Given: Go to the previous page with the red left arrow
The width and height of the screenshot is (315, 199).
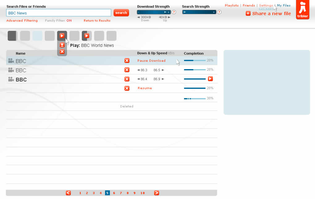Looking at the screenshot, I should (68, 193).
